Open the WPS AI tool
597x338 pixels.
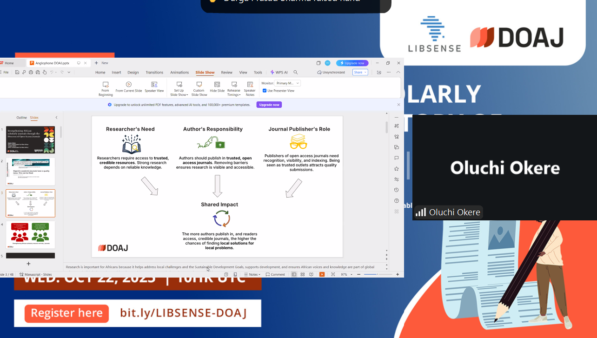pyautogui.click(x=279, y=73)
